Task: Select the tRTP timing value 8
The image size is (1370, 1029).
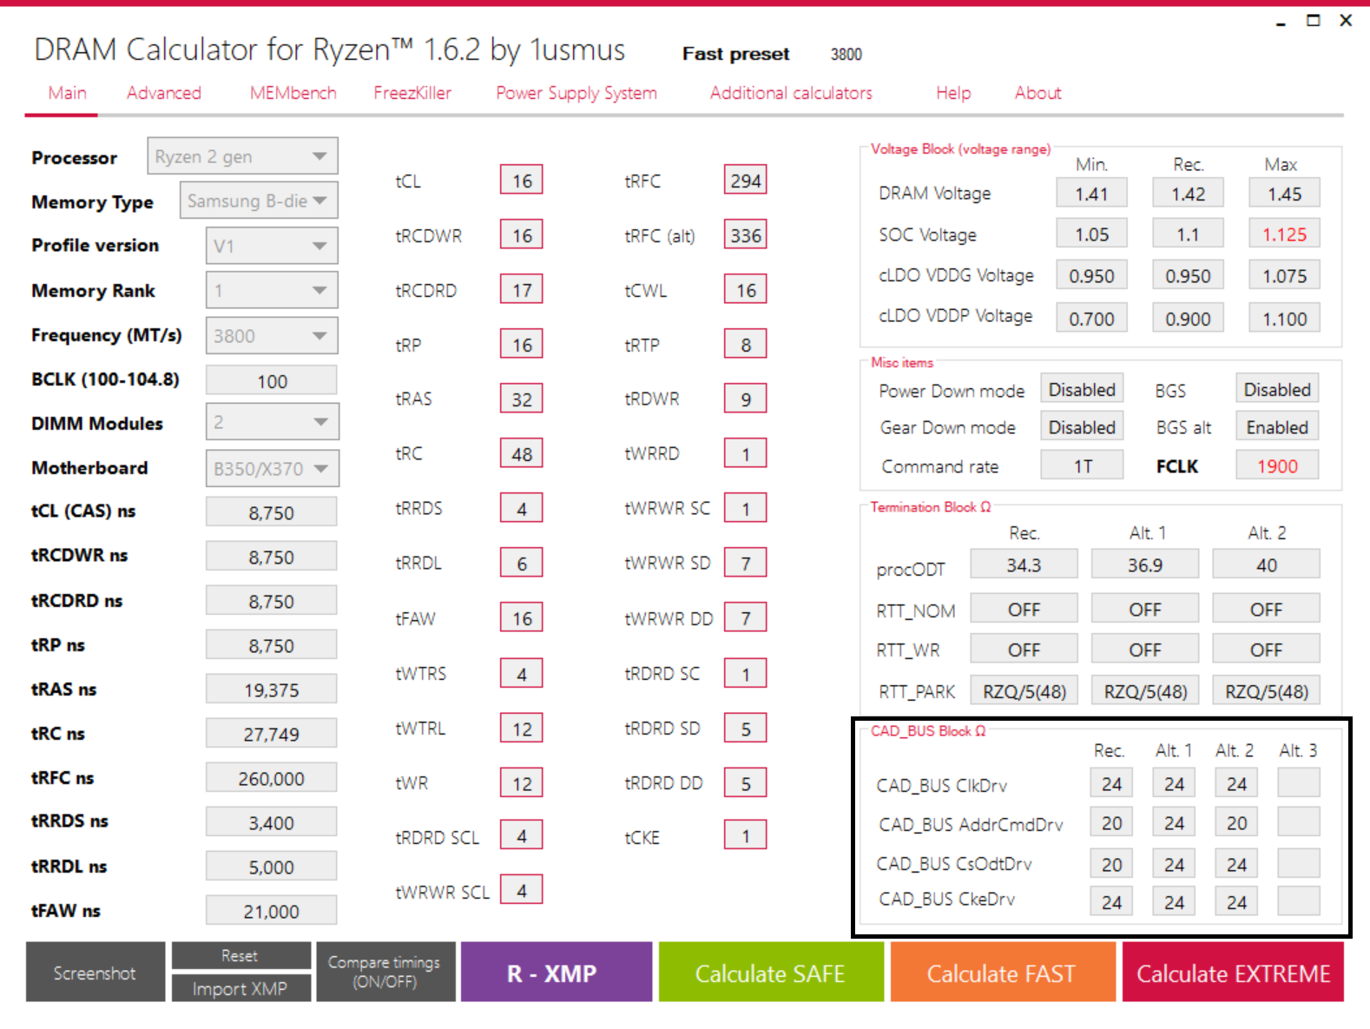Action: (746, 345)
